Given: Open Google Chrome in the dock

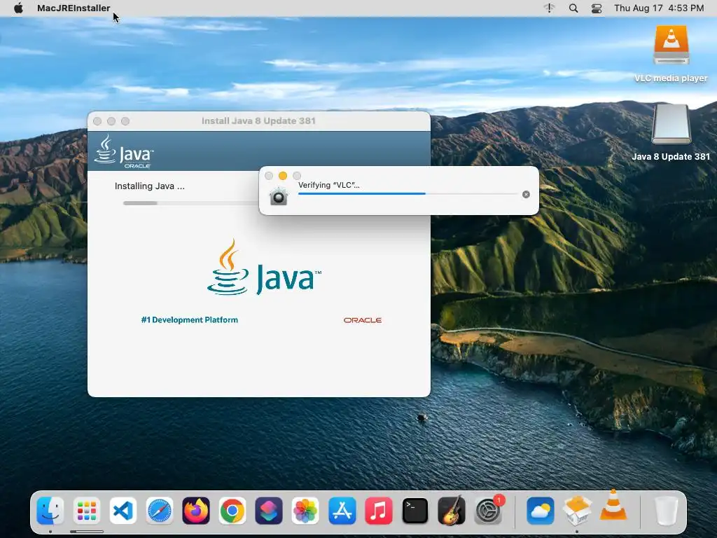Looking at the screenshot, I should point(232,511).
